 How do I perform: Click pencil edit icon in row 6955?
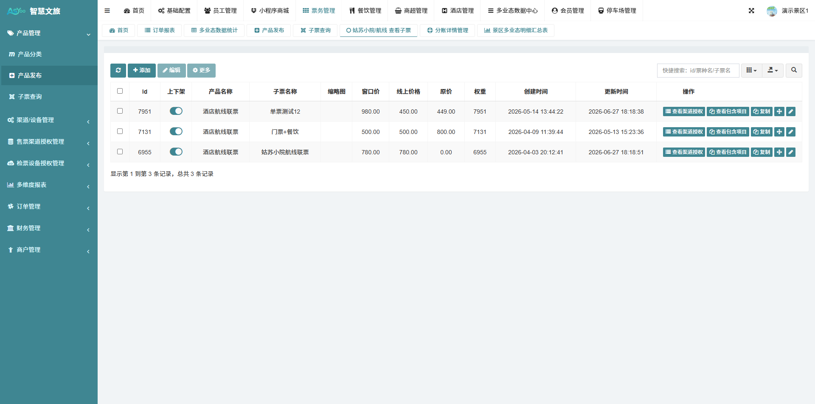click(x=791, y=152)
